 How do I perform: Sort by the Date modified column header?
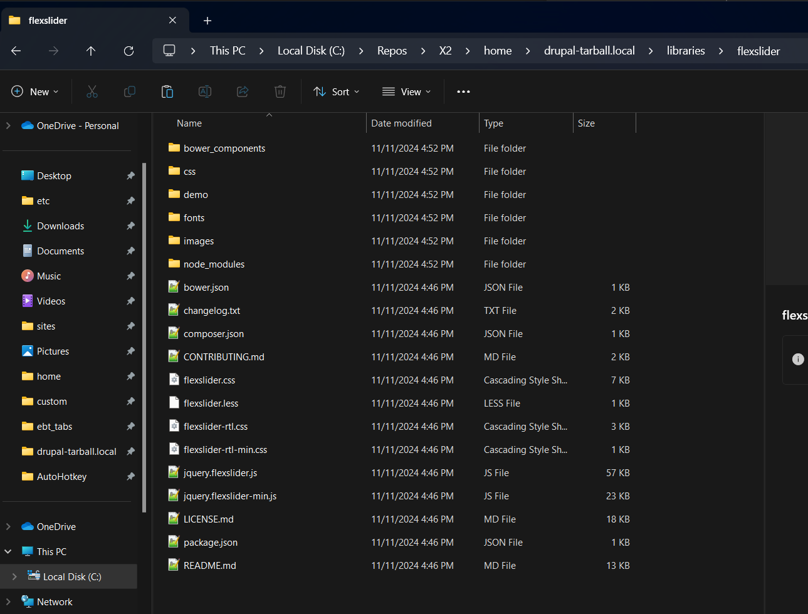[x=401, y=123]
